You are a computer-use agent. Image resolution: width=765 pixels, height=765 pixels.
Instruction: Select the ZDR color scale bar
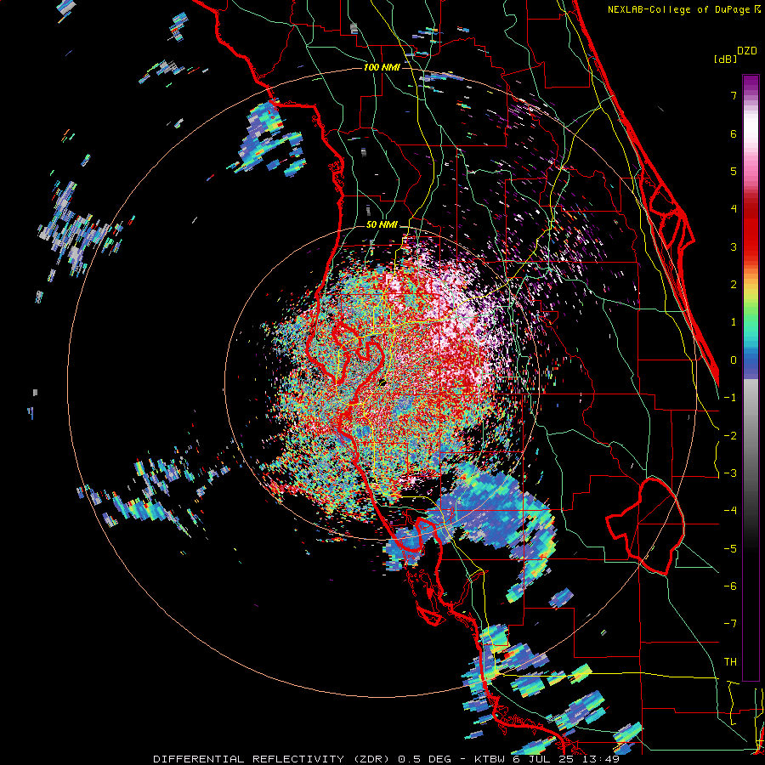[x=751, y=377]
